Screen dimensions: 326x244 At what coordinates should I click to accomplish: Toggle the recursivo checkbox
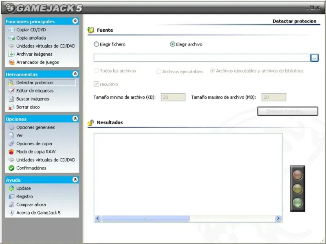pyautogui.click(x=96, y=84)
